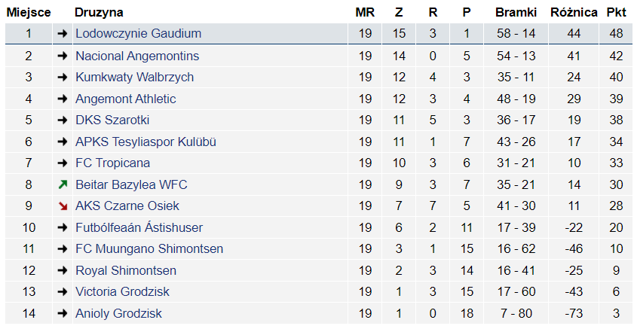Go to APKS Tesyliaspor Kulübü team page
Screen dimensions: 634x329
(145, 142)
